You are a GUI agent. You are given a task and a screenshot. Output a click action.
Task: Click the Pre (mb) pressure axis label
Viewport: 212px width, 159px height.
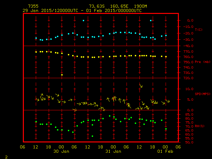(202, 62)
